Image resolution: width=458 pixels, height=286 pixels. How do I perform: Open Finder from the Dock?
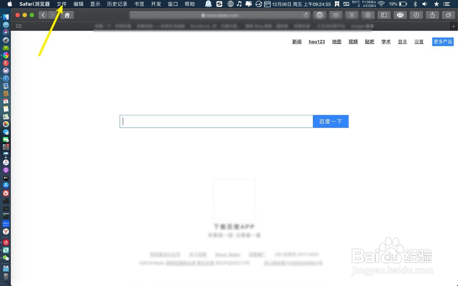[x=6, y=17]
